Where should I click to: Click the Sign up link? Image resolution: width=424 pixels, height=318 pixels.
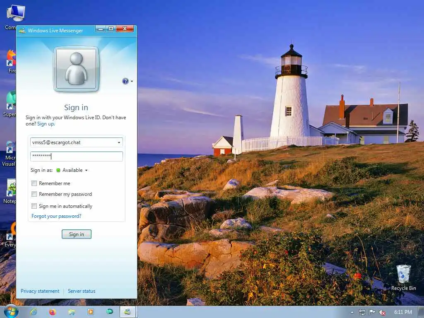[46, 124]
